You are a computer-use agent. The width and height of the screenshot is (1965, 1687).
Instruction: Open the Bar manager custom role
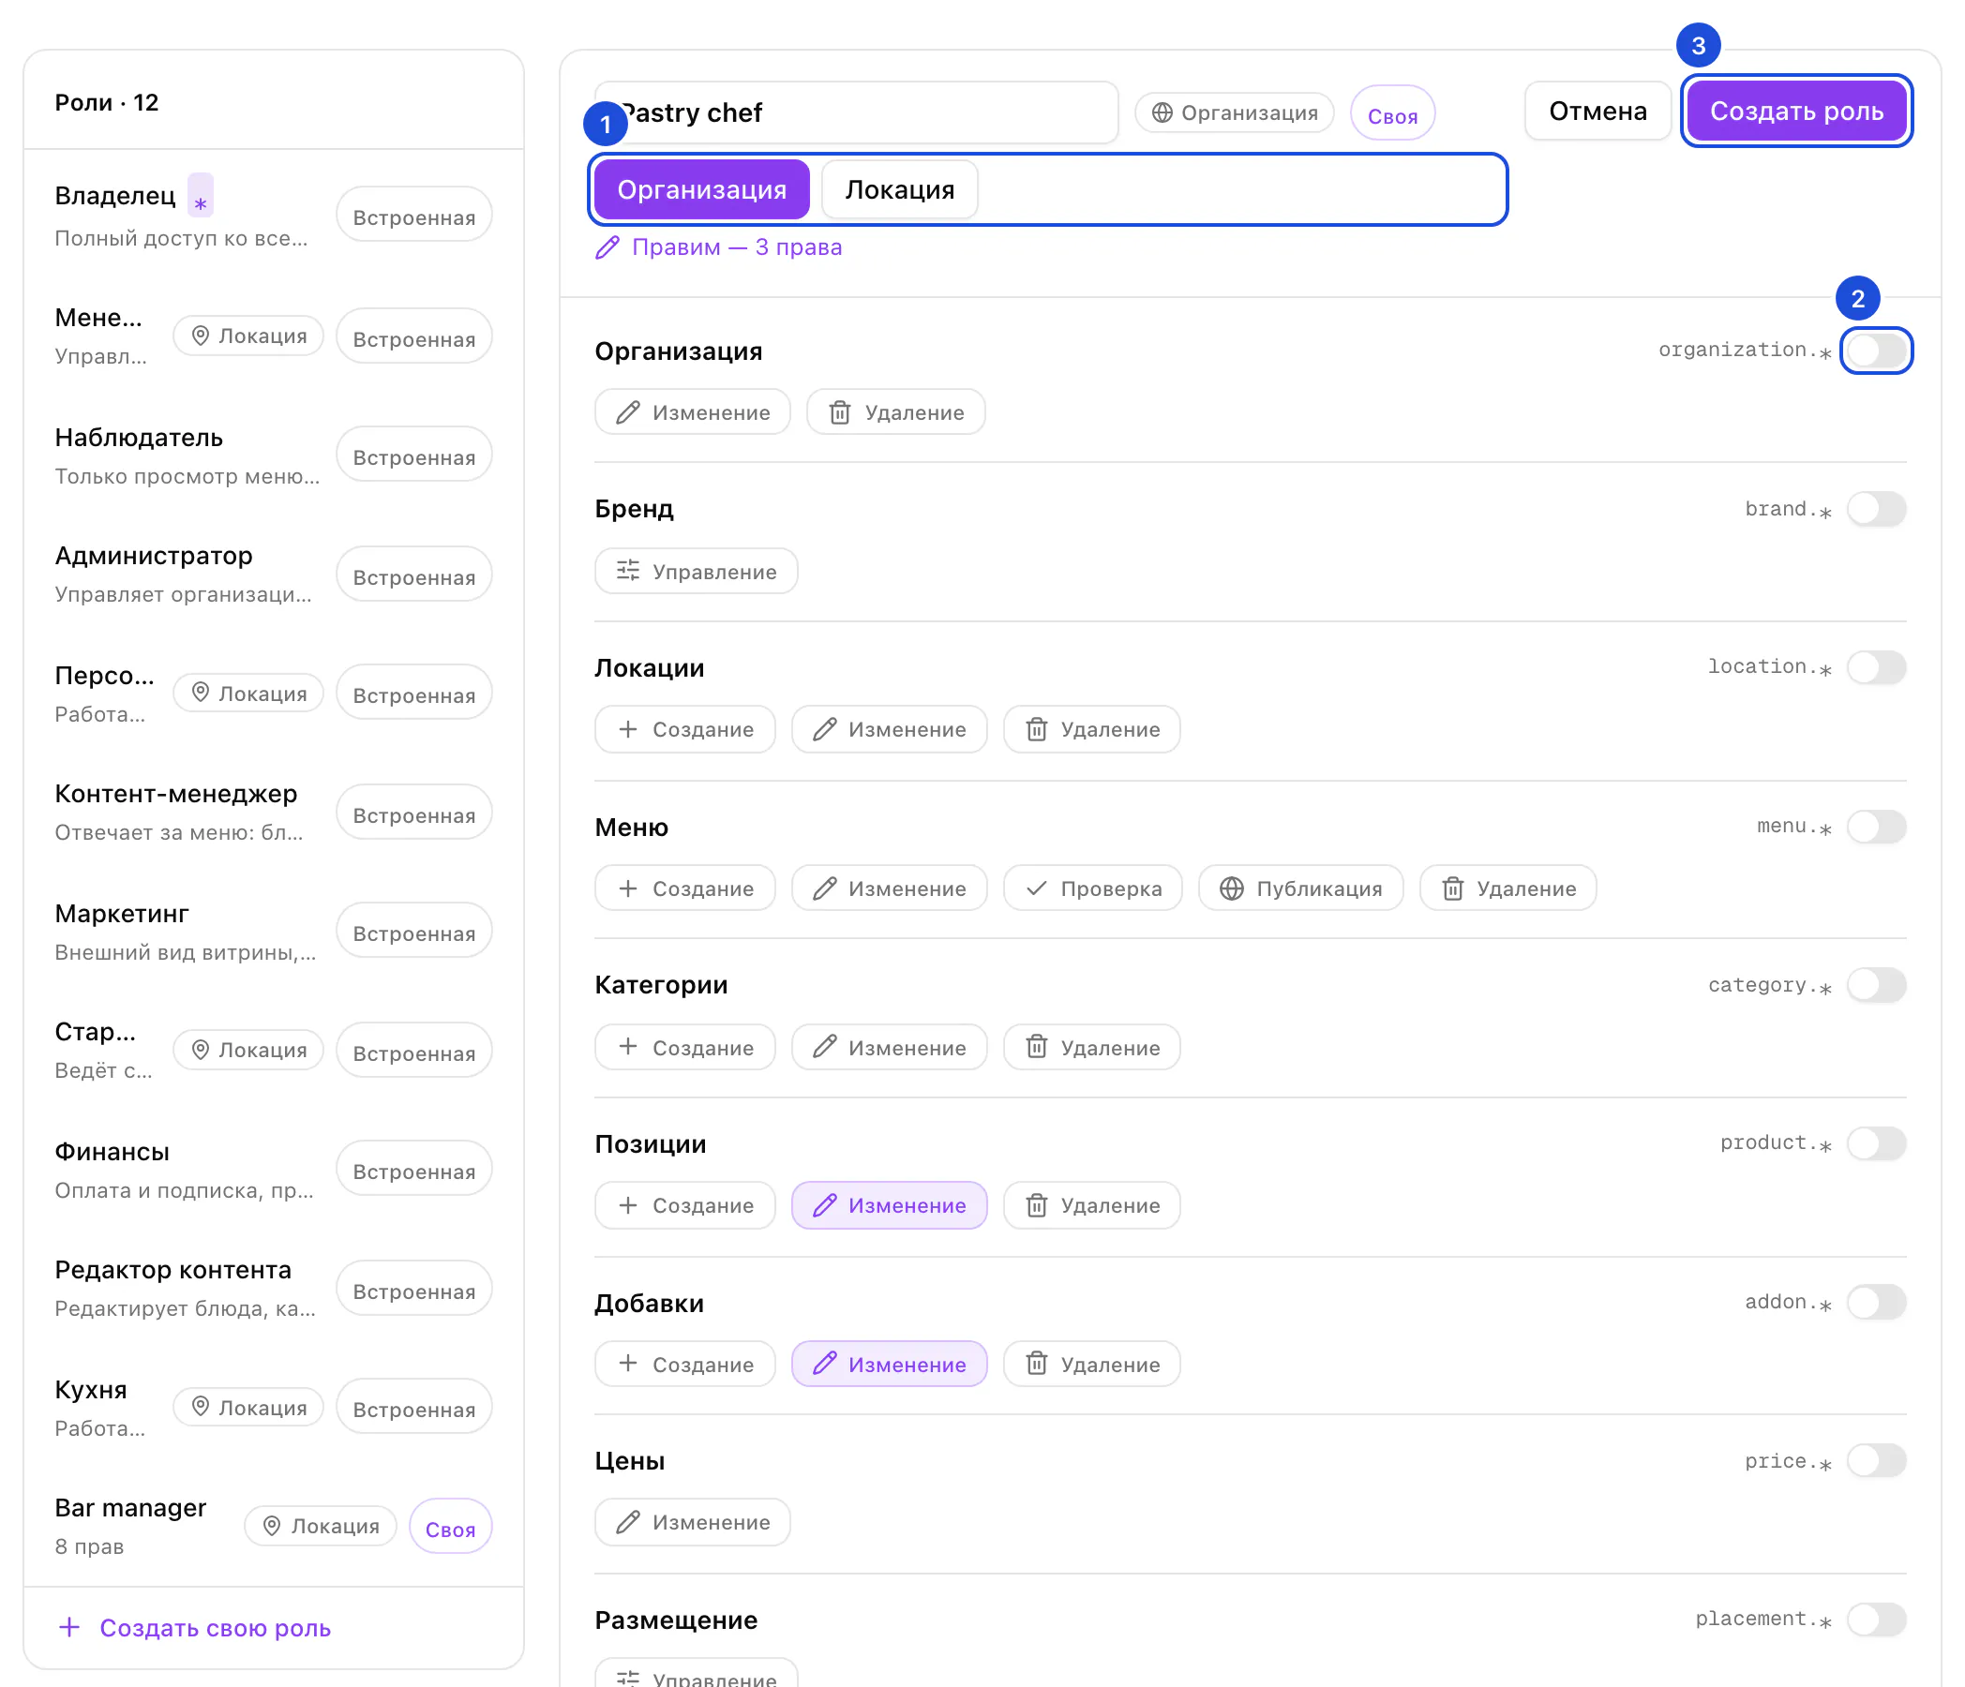click(273, 1527)
